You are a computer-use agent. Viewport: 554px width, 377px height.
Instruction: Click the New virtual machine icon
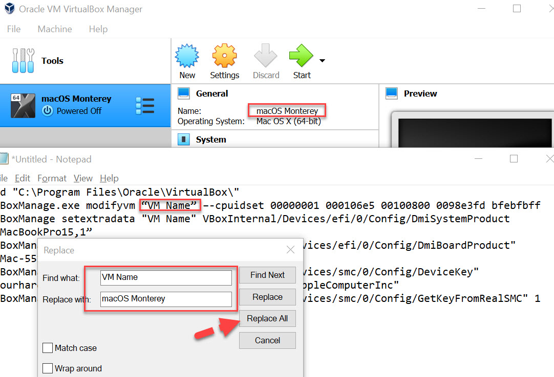click(187, 56)
